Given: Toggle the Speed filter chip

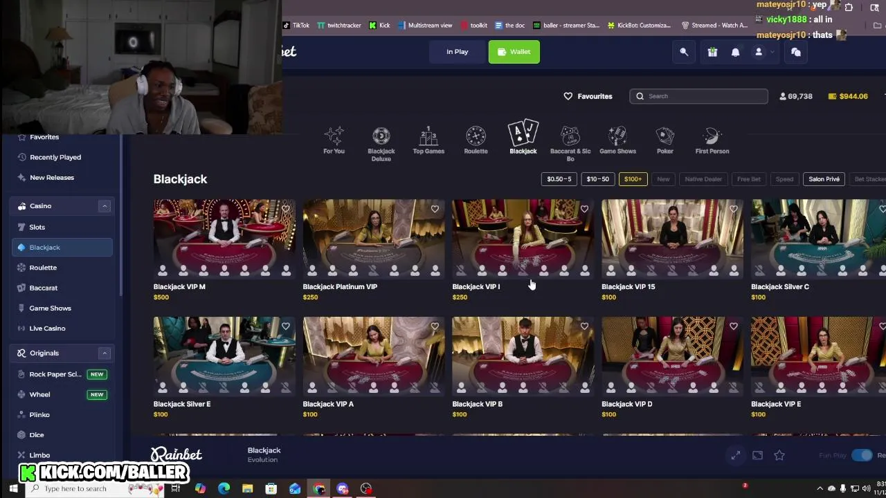Looking at the screenshot, I should [784, 179].
